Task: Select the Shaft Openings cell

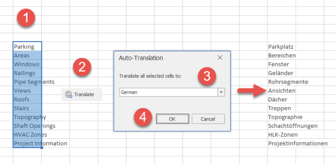Action: tap(27, 126)
